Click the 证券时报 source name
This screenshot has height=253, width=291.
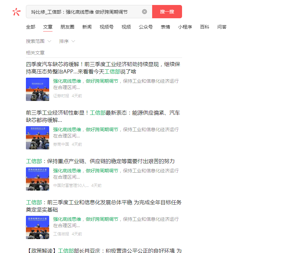[61, 96]
